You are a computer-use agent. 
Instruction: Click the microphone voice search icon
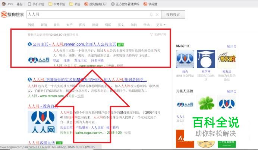click(151, 14)
